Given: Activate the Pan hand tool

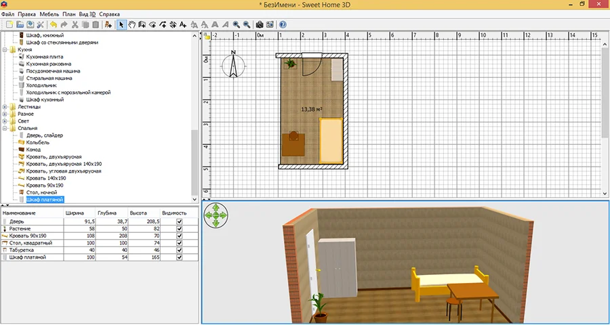Looking at the screenshot, I should 132,24.
